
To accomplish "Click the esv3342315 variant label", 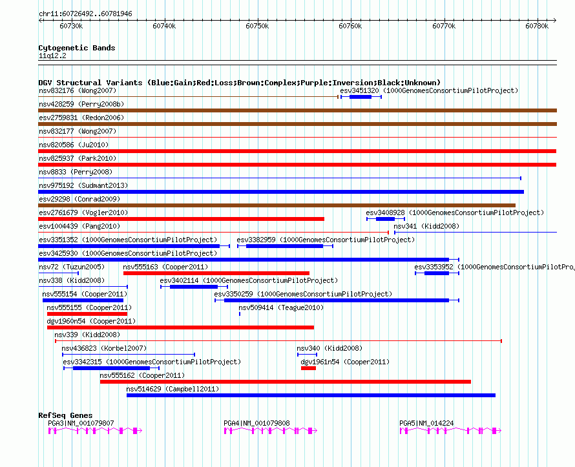I will tap(152, 362).
